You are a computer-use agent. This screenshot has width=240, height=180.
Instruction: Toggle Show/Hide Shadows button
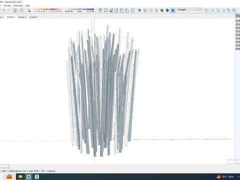29,10
